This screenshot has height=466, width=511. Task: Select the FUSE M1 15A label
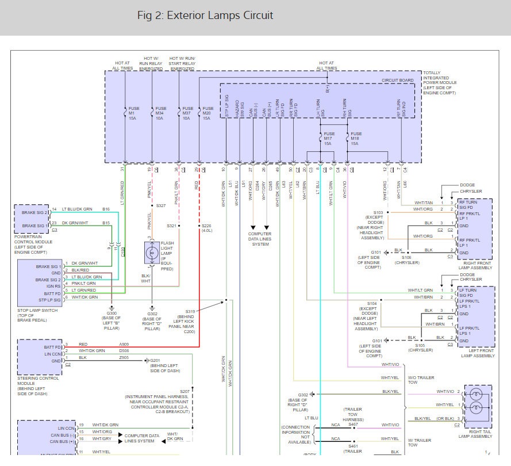click(x=133, y=113)
